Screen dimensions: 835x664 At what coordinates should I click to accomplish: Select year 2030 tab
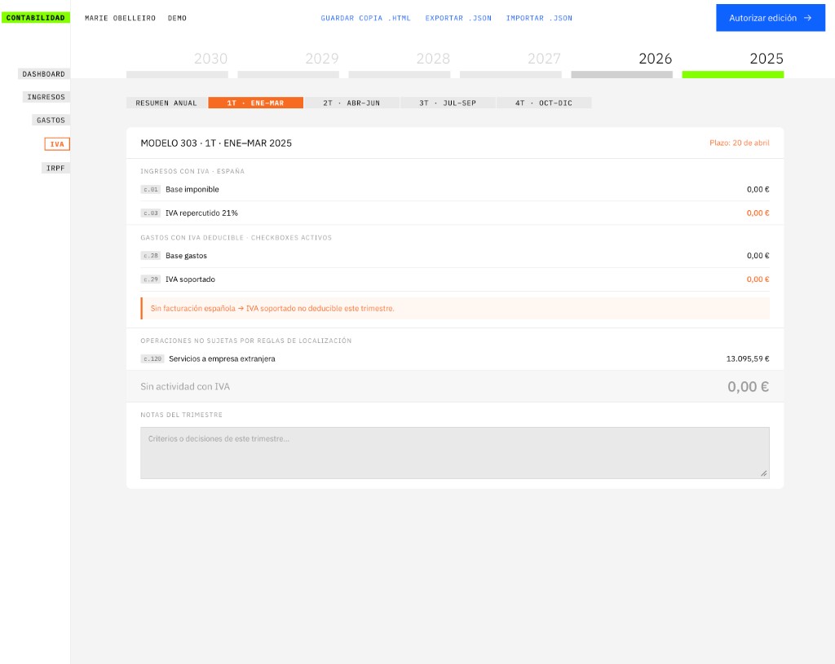click(x=177, y=64)
